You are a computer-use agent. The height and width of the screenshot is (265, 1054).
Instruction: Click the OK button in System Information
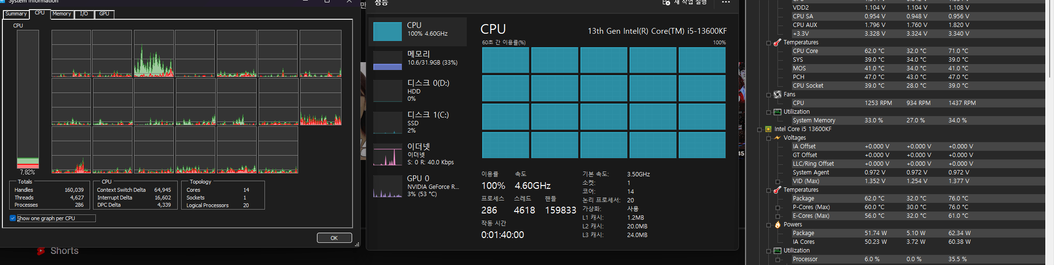[x=334, y=238]
